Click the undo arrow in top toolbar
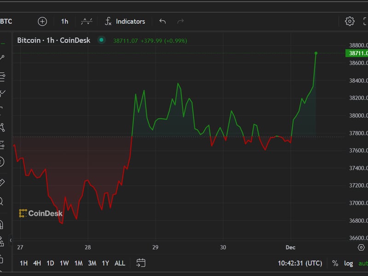Screen dimensions: 368x276 click(162, 21)
